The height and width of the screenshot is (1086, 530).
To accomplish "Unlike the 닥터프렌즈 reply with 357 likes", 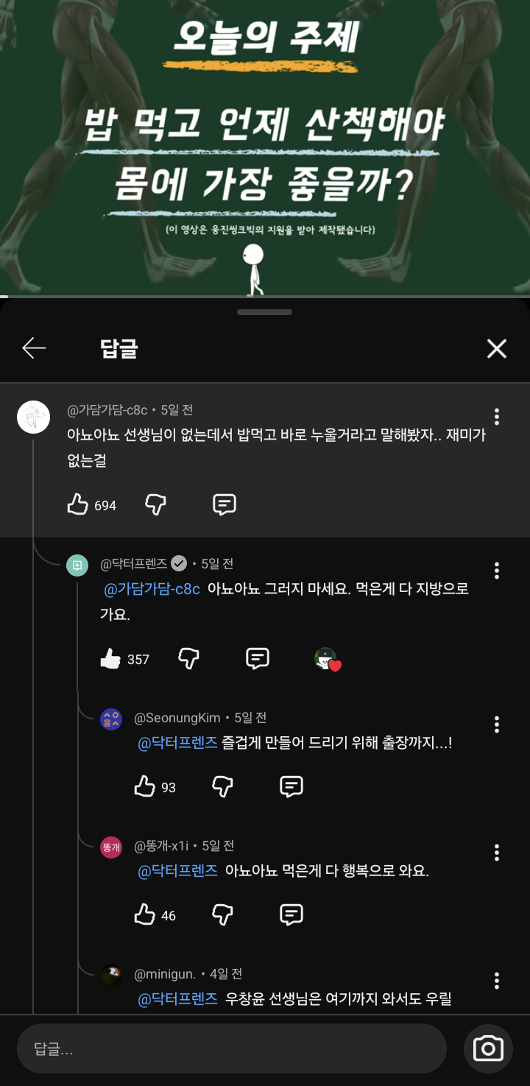I will 110,659.
